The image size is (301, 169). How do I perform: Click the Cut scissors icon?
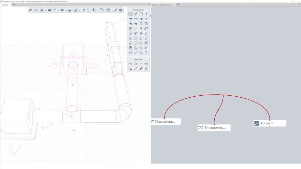(x=84, y=10)
